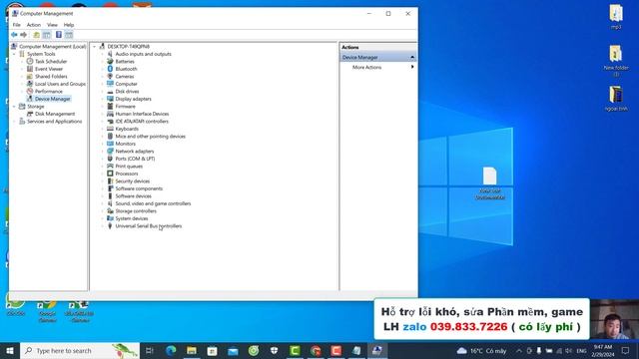Open the notification center icon
The width and height of the screenshot is (639, 359).
pos(625,350)
